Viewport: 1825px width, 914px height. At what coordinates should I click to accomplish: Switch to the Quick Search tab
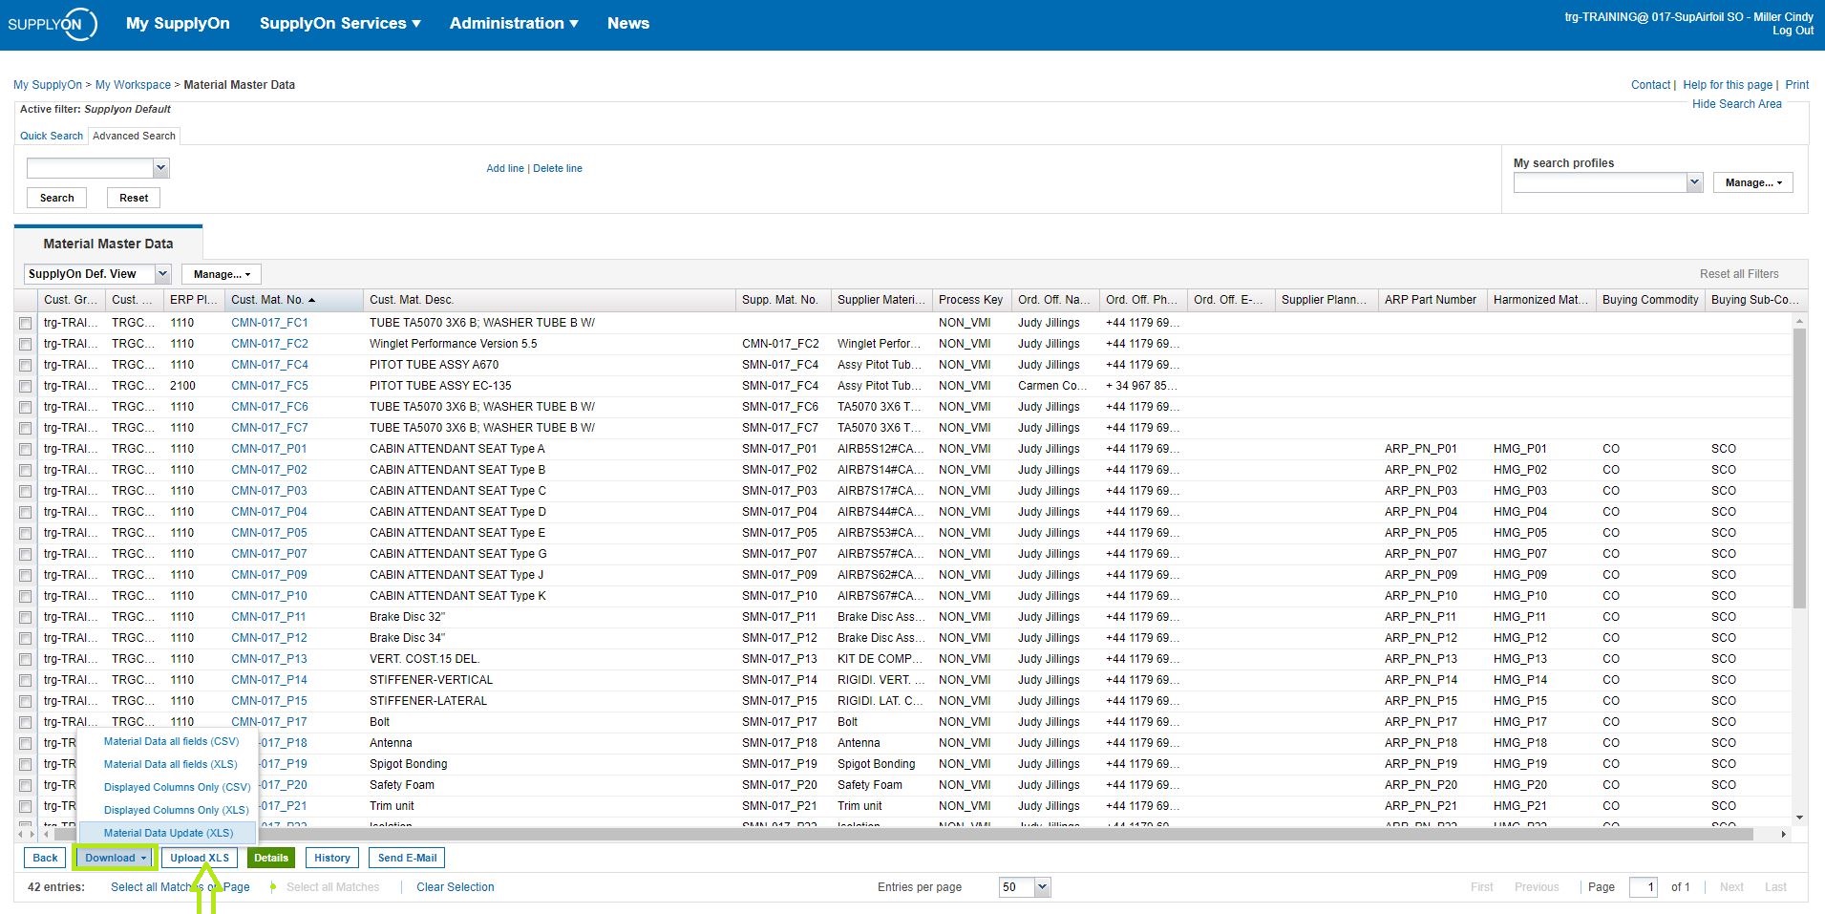coord(52,136)
